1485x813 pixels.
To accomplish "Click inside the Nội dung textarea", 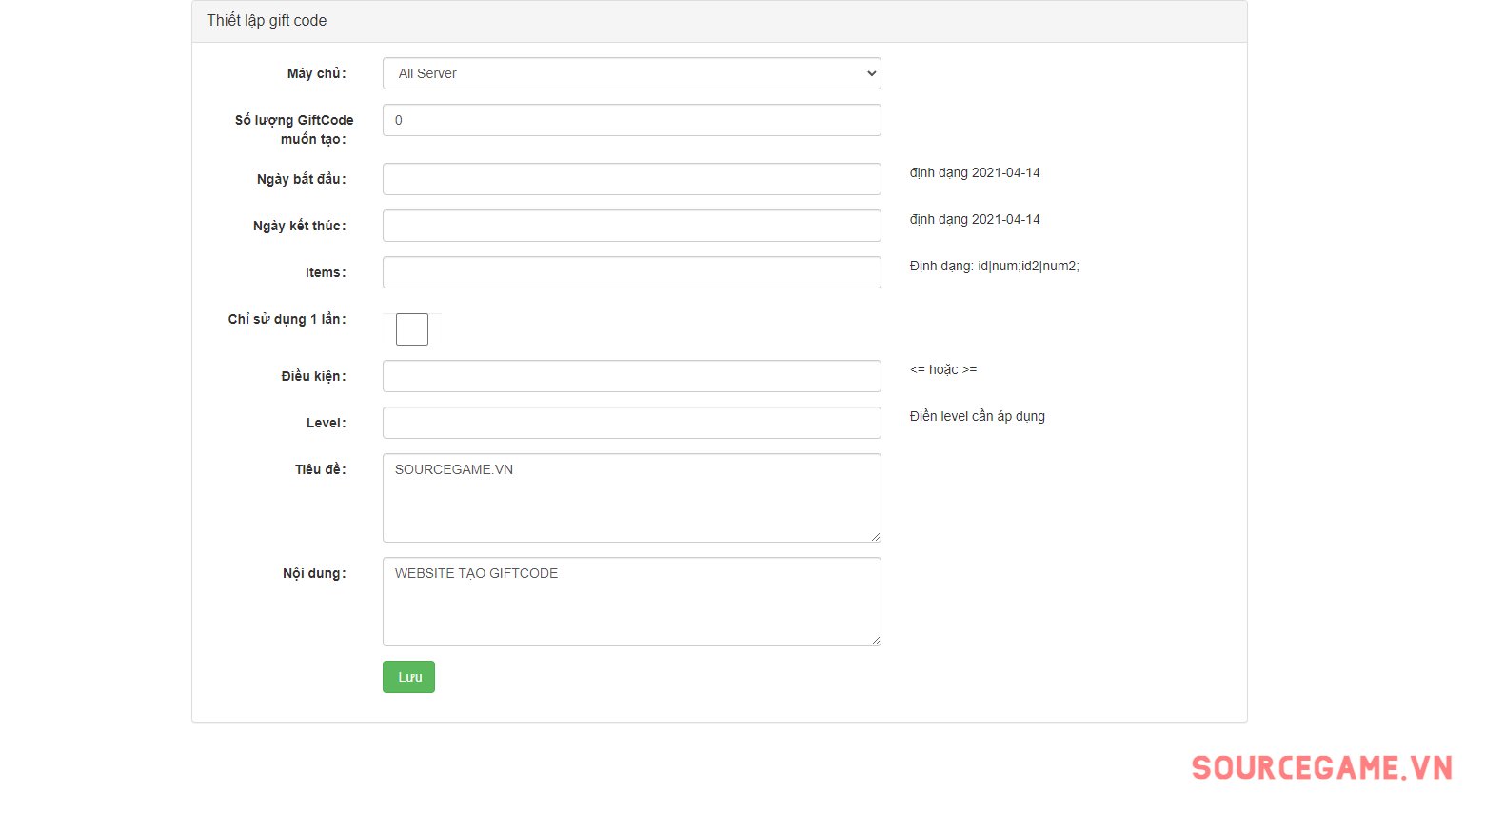I will (x=631, y=602).
